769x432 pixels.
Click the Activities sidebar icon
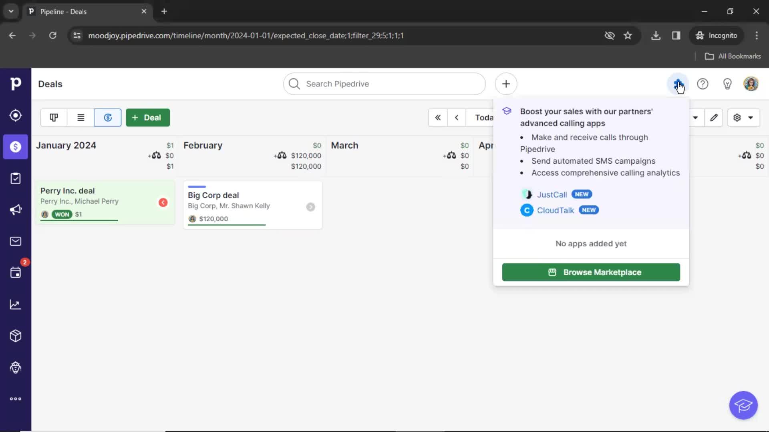pos(15,273)
